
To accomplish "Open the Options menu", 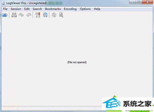I will tap(85, 9).
